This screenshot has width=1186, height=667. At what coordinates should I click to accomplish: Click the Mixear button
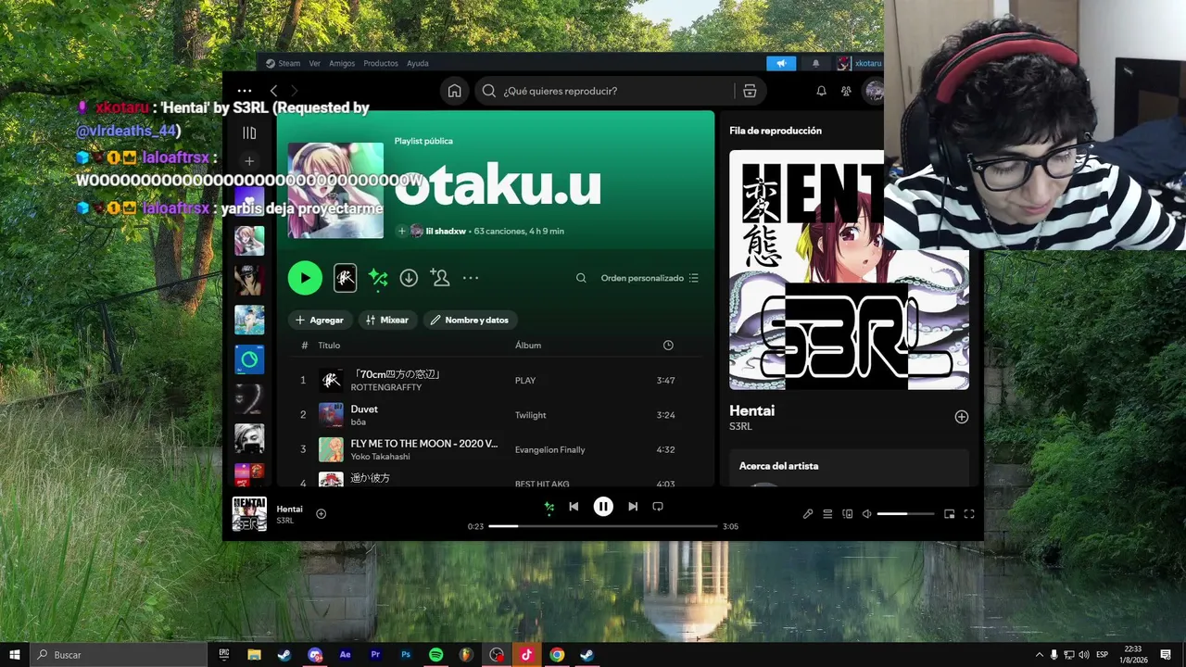[387, 320]
